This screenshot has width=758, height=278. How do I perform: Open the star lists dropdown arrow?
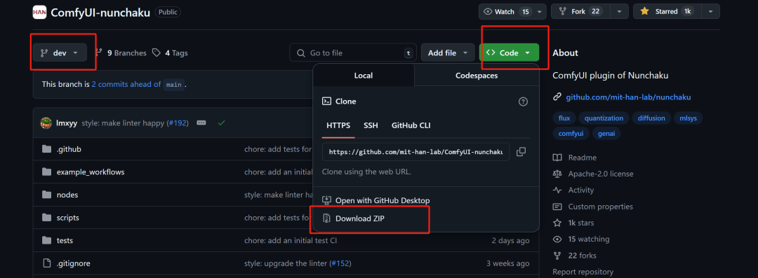tap(710, 12)
